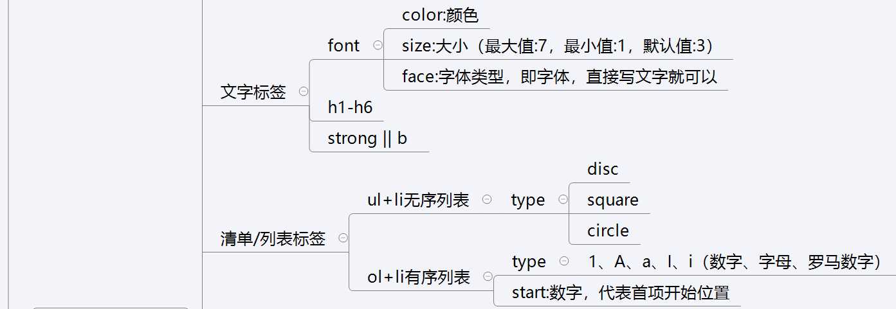Collapse the 清单/列表标签 branch

pyautogui.click(x=343, y=238)
